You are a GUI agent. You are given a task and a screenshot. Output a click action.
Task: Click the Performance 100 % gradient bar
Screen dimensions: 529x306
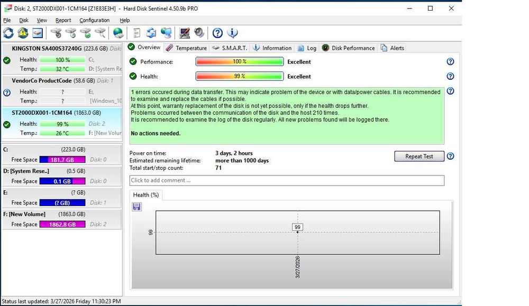240,62
